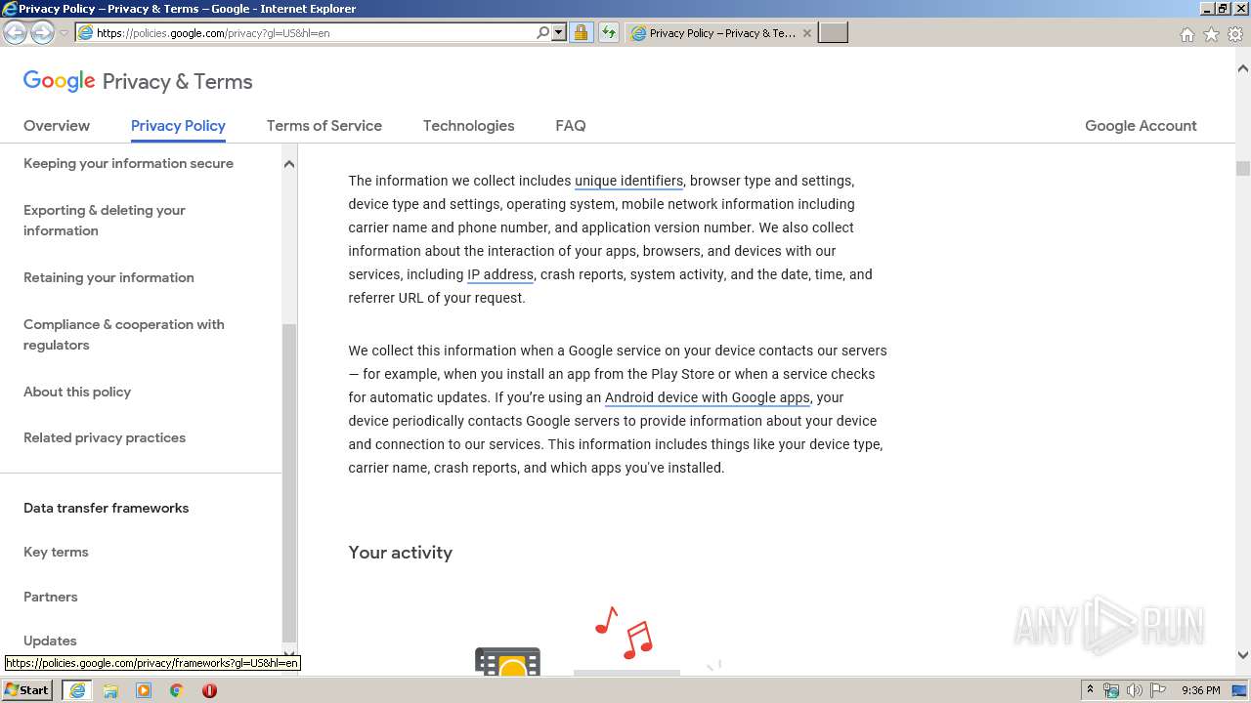Click the volume speaker tray icon
The image size is (1251, 703).
(x=1134, y=690)
